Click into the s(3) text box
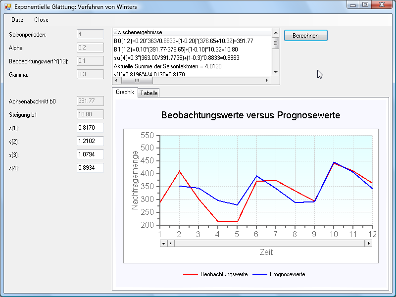Viewport: 396px width, 297px height. 90,154
